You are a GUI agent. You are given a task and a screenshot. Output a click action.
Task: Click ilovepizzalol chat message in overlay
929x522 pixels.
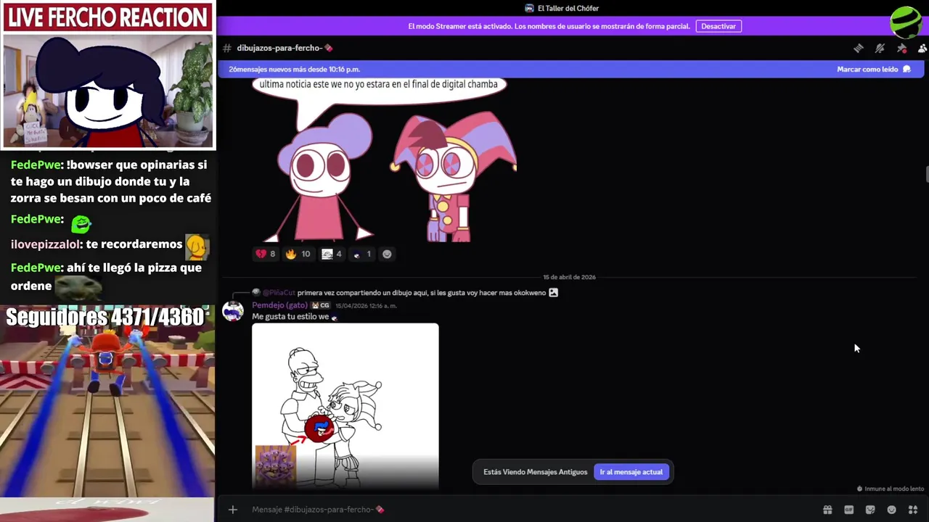[x=110, y=245]
